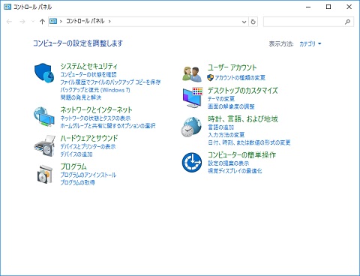Image resolution: width=360 pixels, height=276 pixels.
Task: Open デバイスとプリンターの表示 link
Action: pos(88,146)
